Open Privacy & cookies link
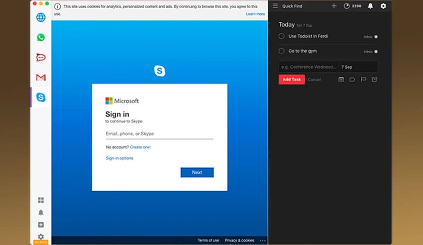This screenshot has width=423, height=245. [x=239, y=240]
